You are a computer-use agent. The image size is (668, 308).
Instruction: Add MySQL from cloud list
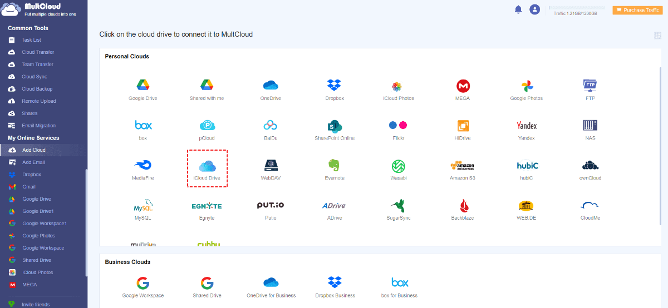143,209
